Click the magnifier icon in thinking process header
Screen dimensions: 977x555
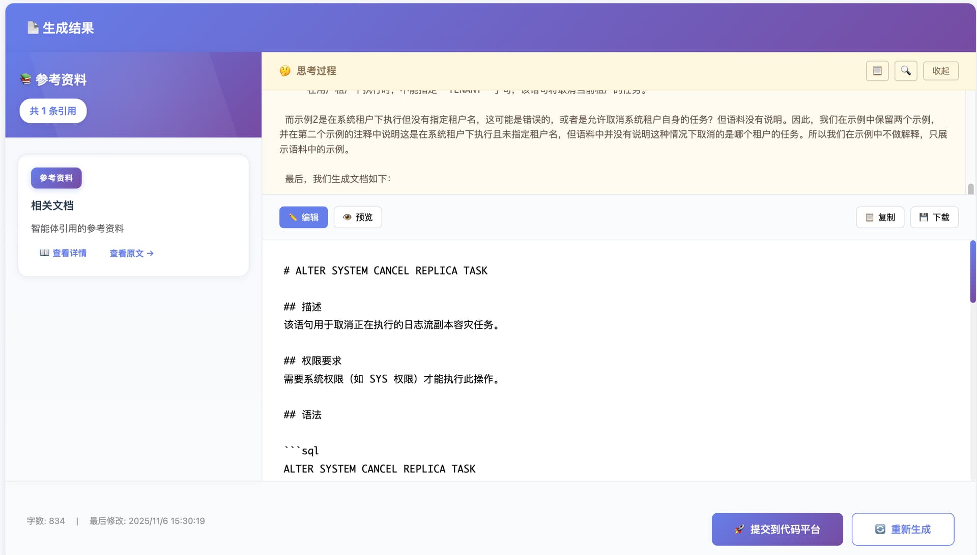tap(906, 71)
